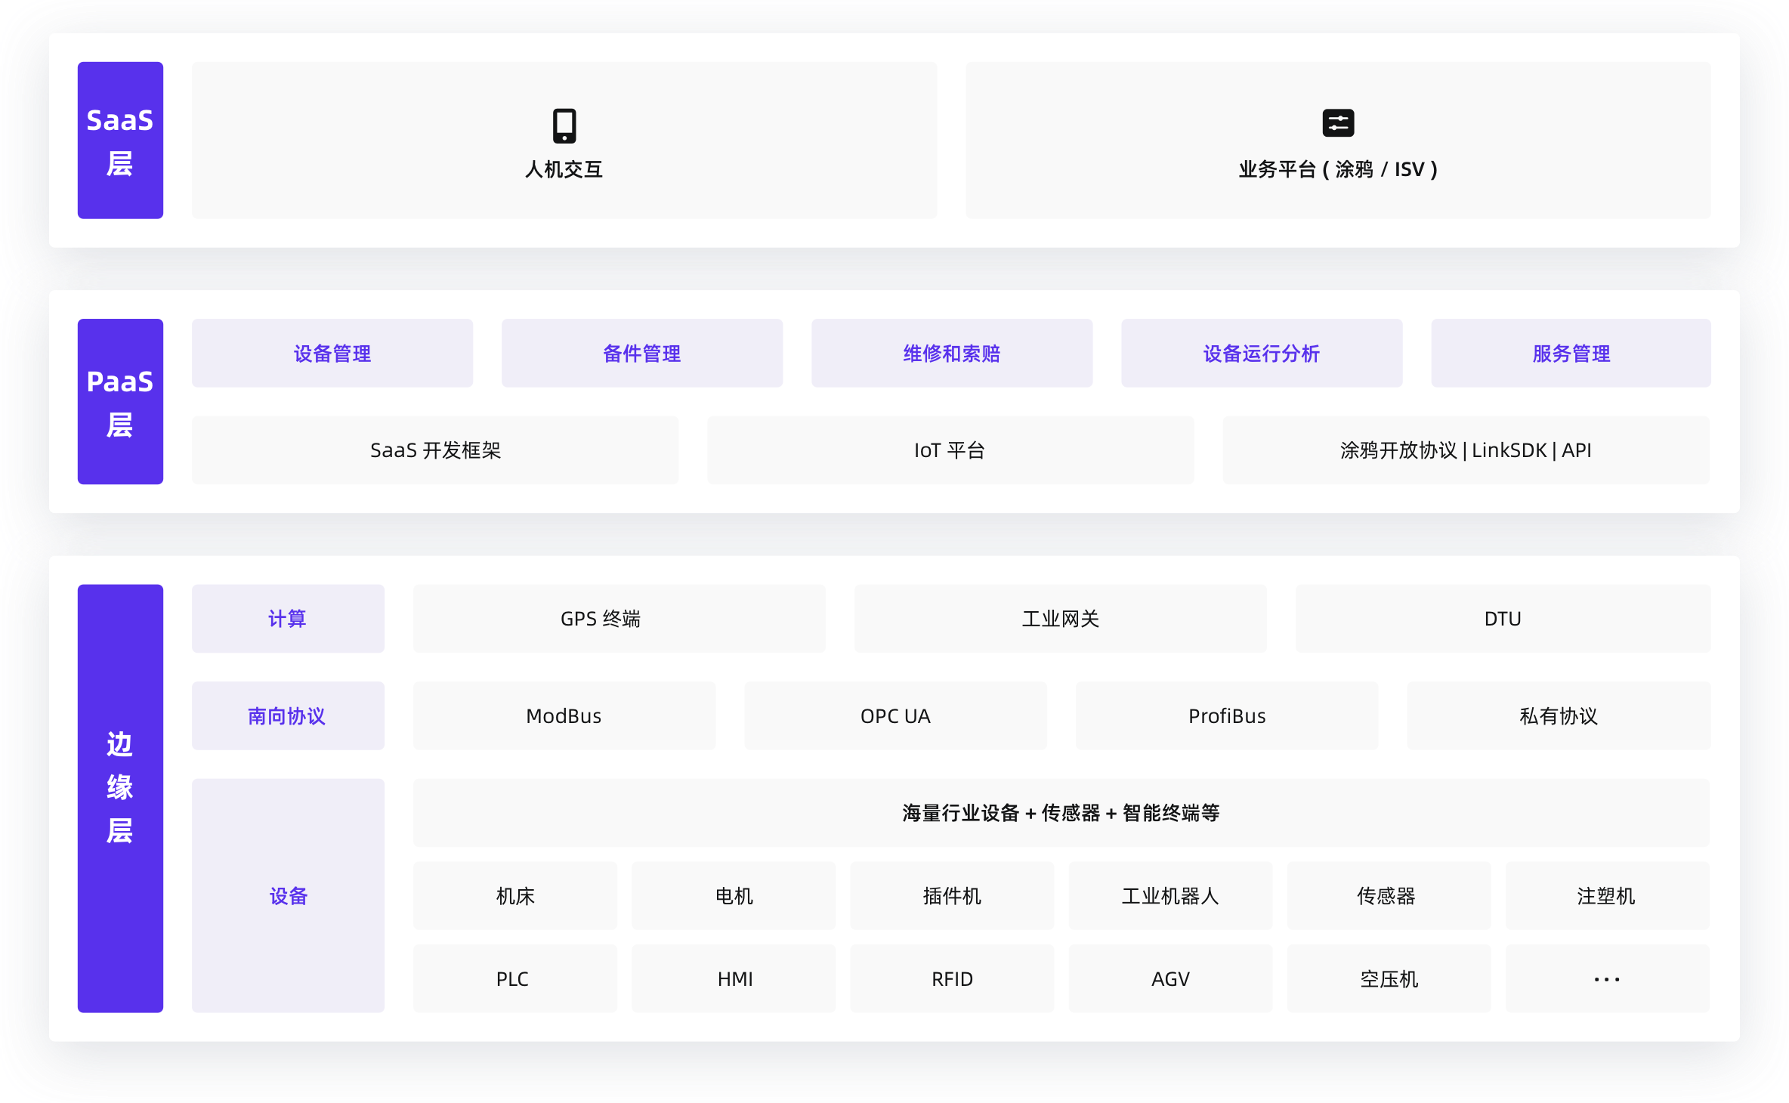This screenshot has height=1103, width=1789.
Task: Click the ellipsis more-devices box
Action: click(x=1607, y=978)
